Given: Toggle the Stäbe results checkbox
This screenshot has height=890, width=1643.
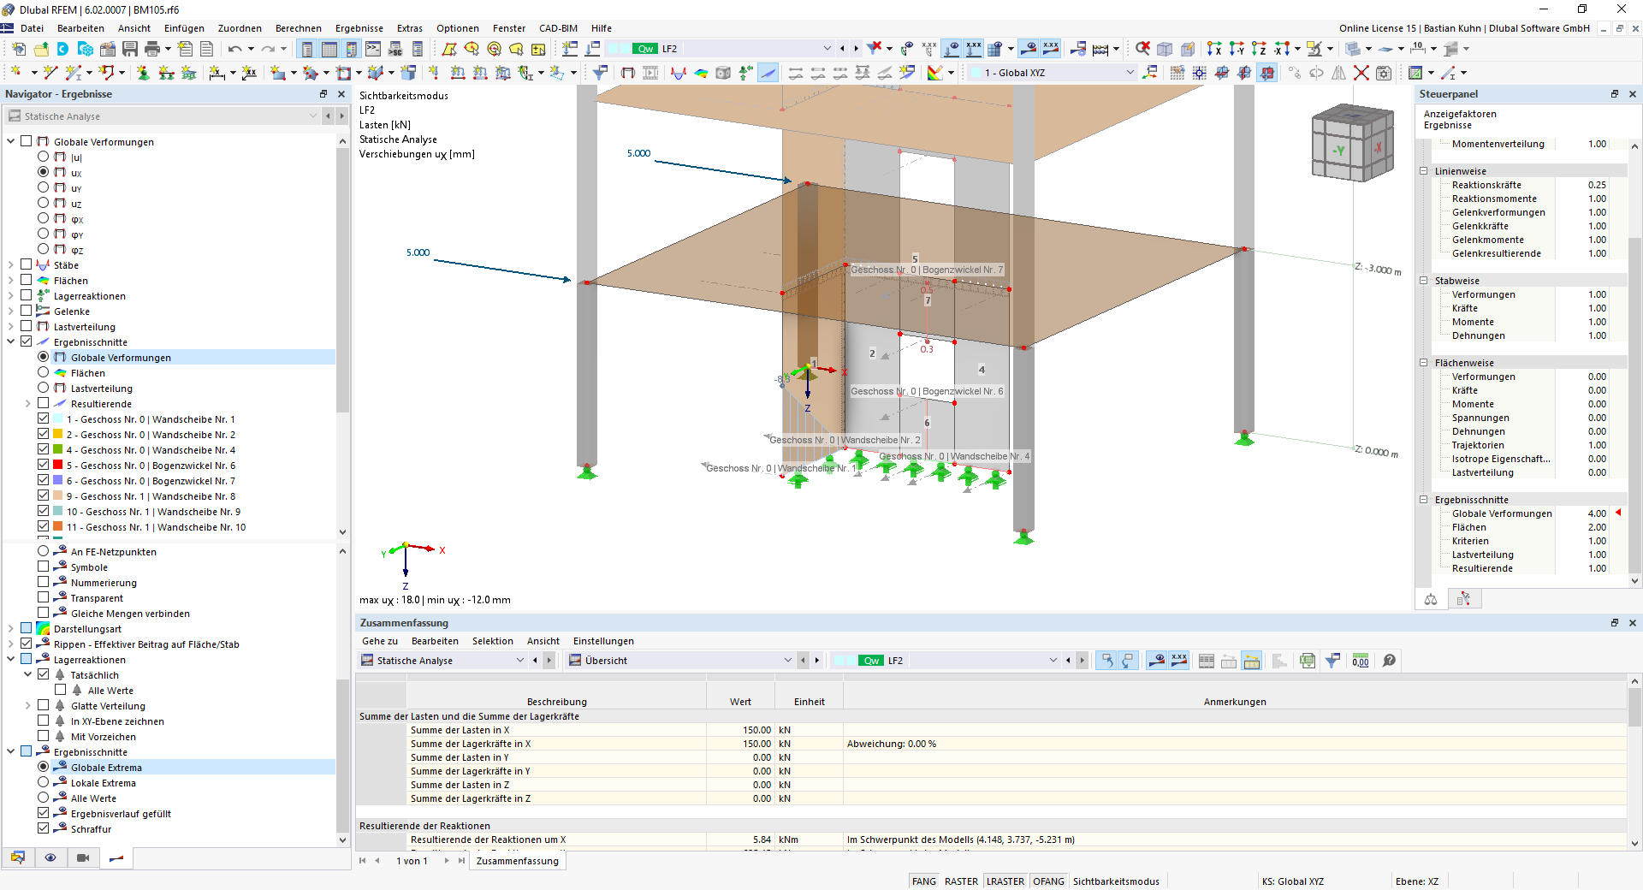Looking at the screenshot, I should click(26, 264).
